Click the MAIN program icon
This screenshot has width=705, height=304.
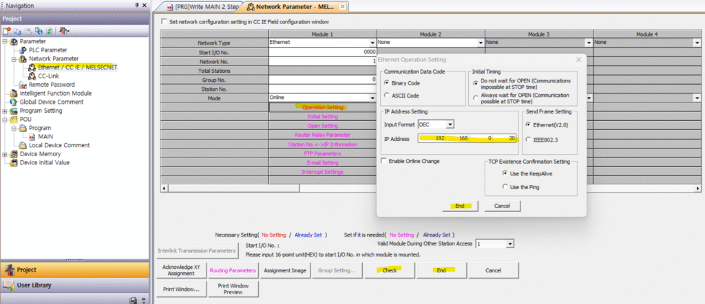32,137
